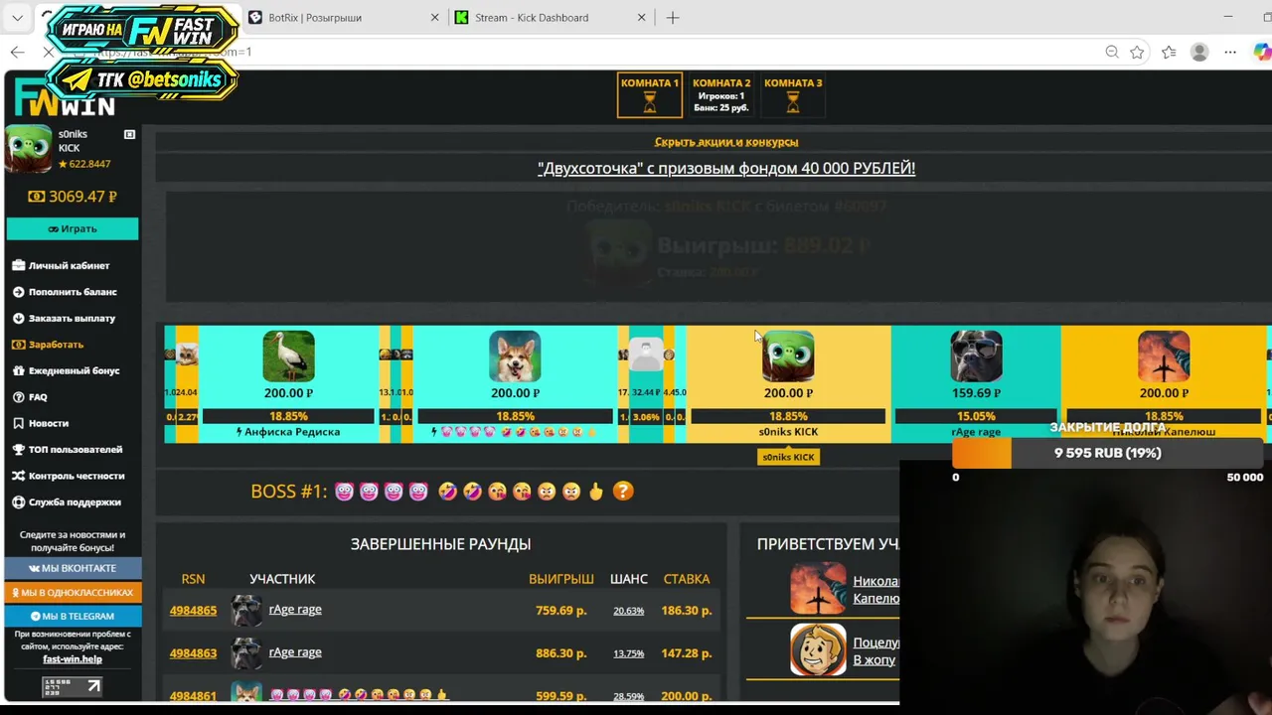
Task: Click the green pig avatar of s0niks KICK
Action: (788, 357)
